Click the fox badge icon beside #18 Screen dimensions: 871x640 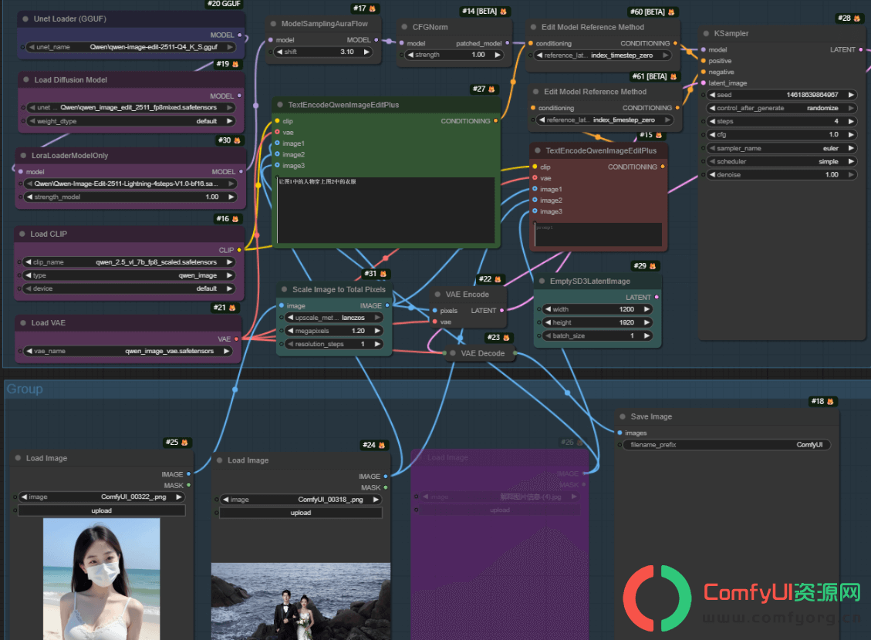coord(830,401)
